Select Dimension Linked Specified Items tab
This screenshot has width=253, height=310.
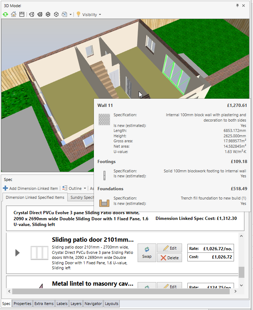[35, 197]
